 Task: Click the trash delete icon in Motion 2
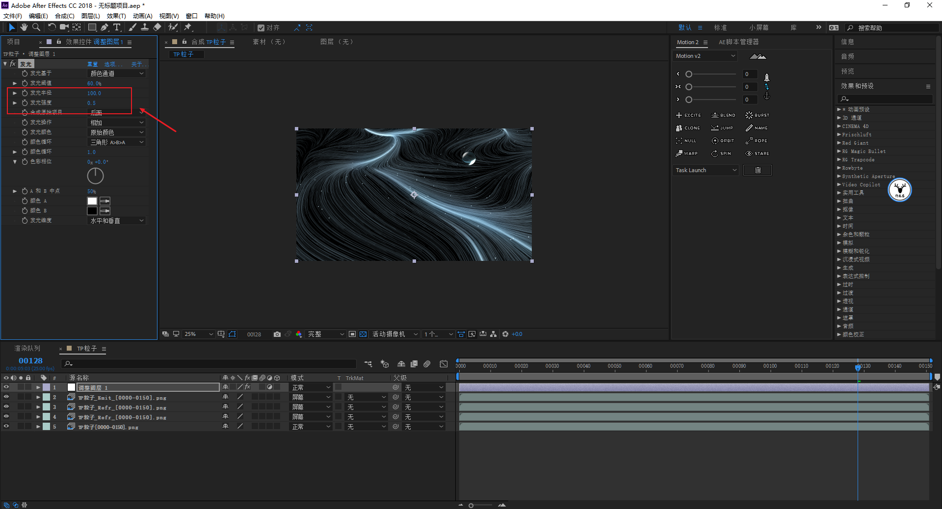pos(758,170)
